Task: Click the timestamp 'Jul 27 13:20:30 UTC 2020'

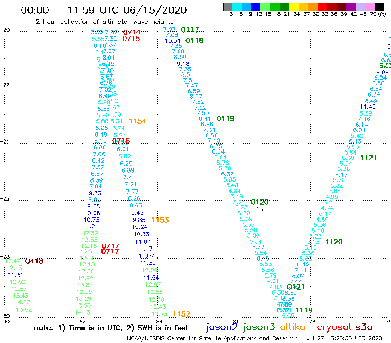Action: tap(345, 339)
